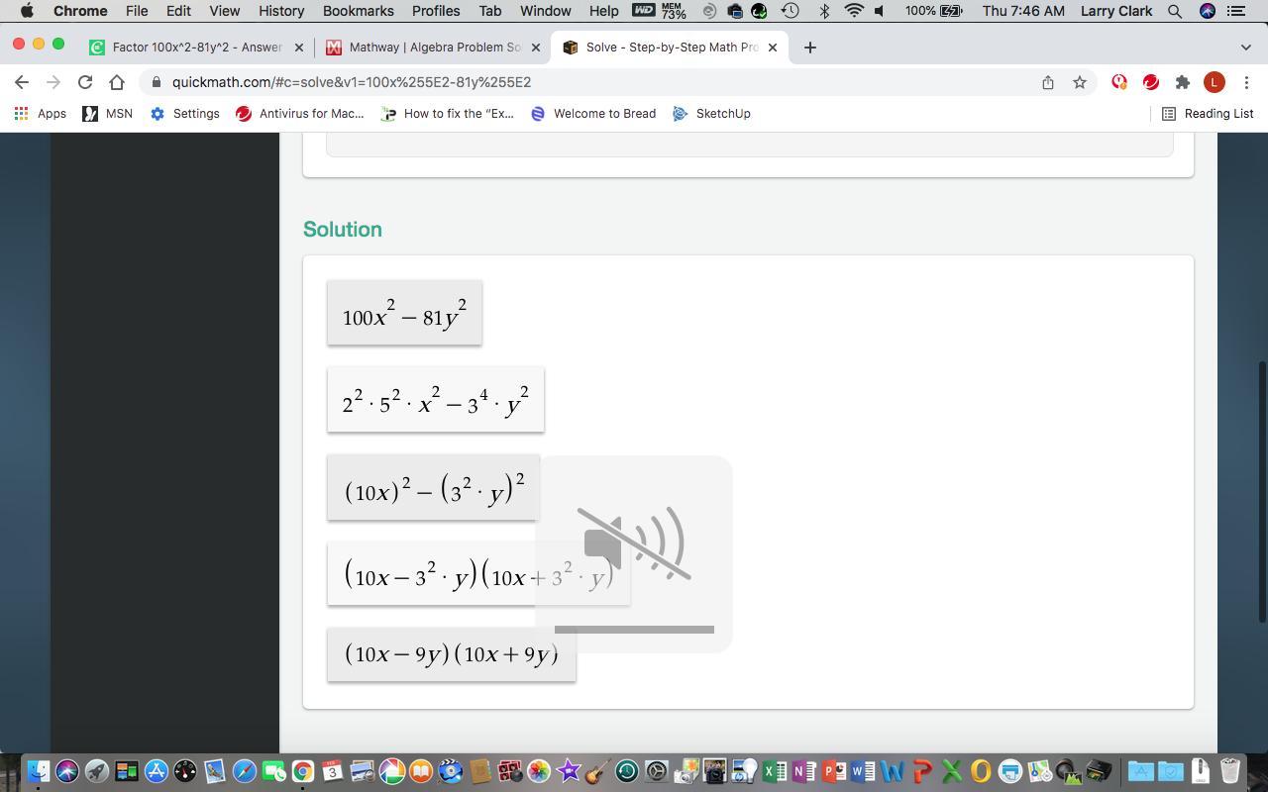The width and height of the screenshot is (1268, 792).
Task: Open Spotlight search
Action: click(1175, 11)
